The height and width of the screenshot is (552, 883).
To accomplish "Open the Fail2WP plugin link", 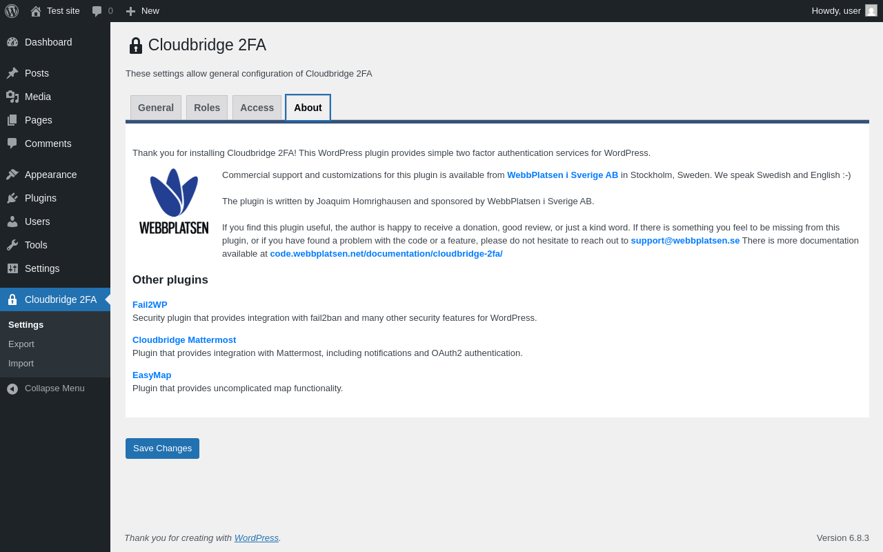I will [x=150, y=305].
